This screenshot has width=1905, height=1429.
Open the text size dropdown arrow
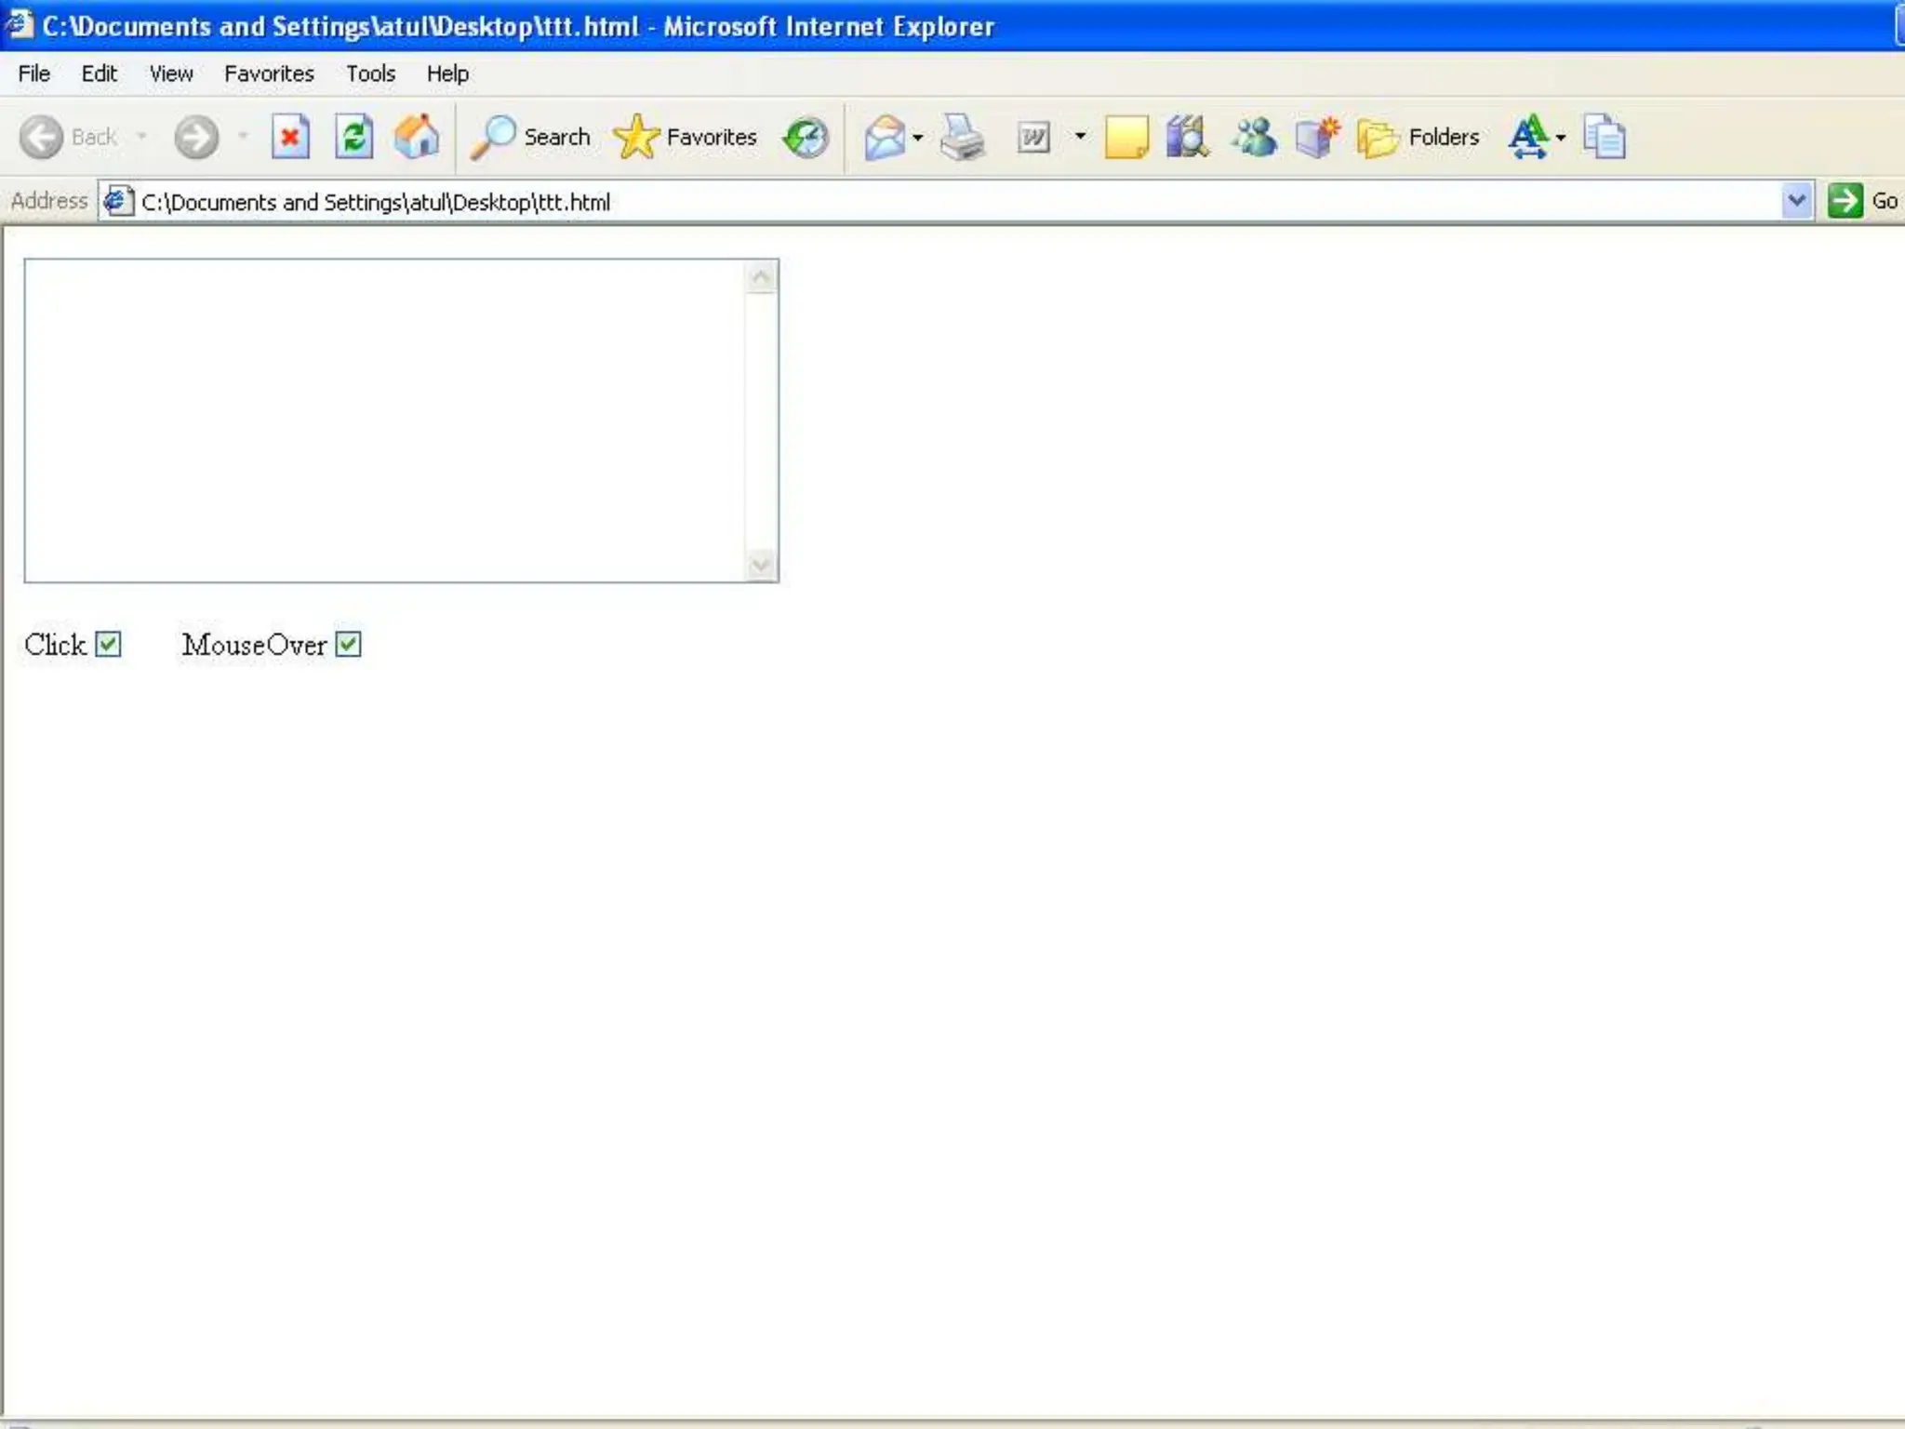pos(1561,138)
